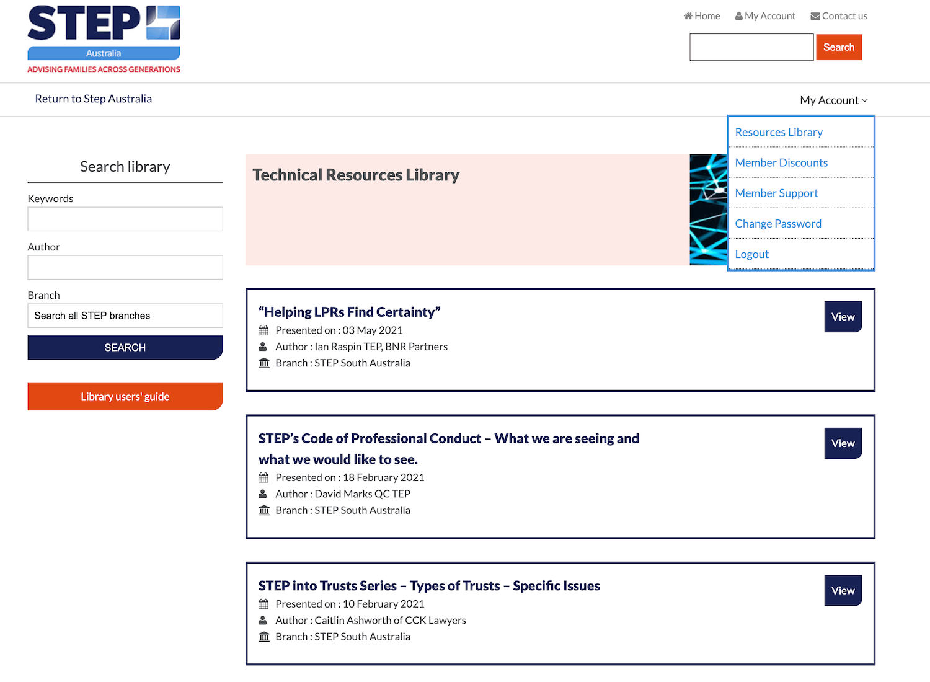The height and width of the screenshot is (682, 930).
Task: Select Member Support menu item
Action: pyautogui.click(x=801, y=193)
